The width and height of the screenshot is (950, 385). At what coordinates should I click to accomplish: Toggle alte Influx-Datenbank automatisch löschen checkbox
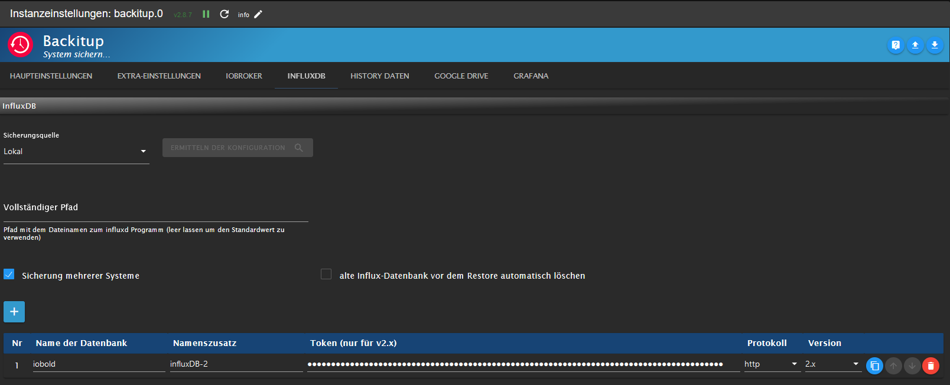(326, 274)
